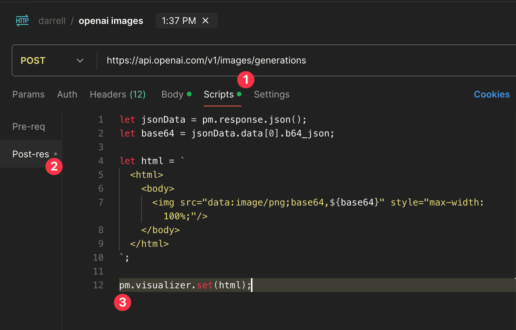Click the green dot on the Scripts tab

pyautogui.click(x=239, y=94)
